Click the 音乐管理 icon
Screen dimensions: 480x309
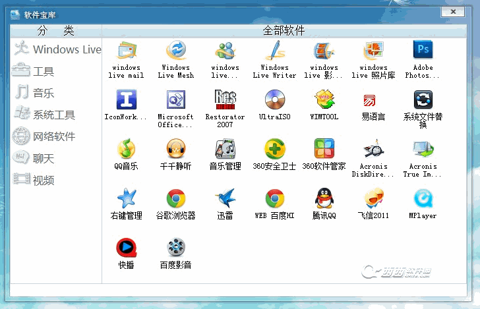[225, 149]
